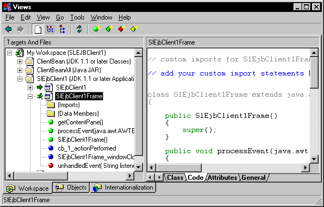Image resolution: width=324 pixels, height=207 pixels.
Task: Click the My Workspace running-man icon
Action: click(20, 53)
